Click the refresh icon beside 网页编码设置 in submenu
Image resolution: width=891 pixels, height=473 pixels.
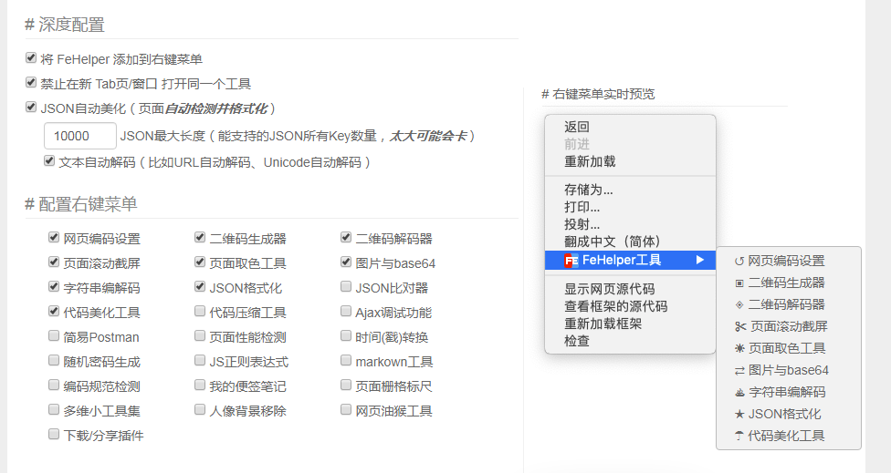(x=739, y=262)
